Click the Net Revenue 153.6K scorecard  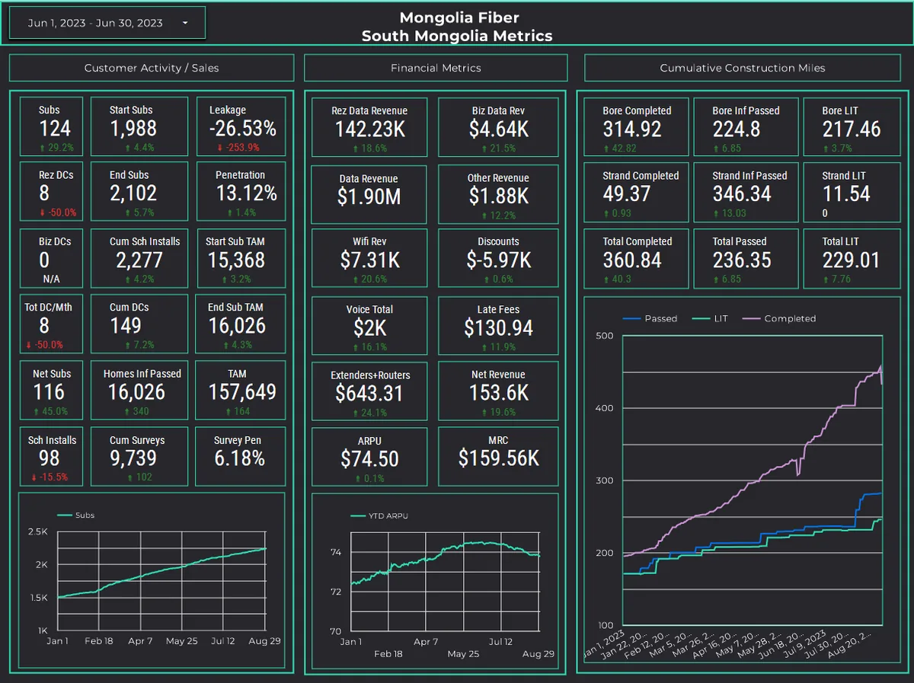[x=498, y=391]
